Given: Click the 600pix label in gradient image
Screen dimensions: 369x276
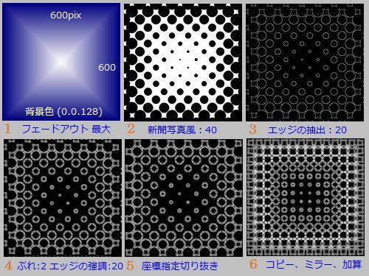Looking at the screenshot, I should click(x=66, y=15).
